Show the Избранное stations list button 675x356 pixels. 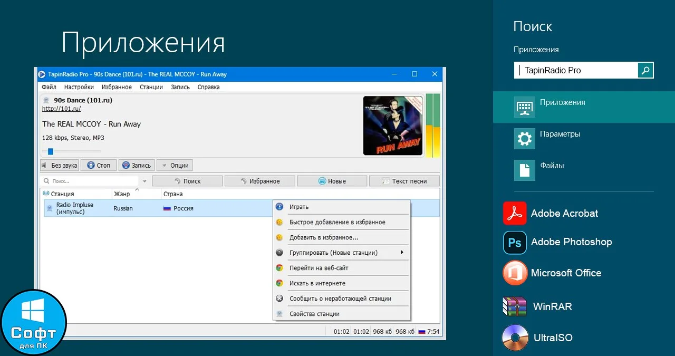tap(260, 181)
